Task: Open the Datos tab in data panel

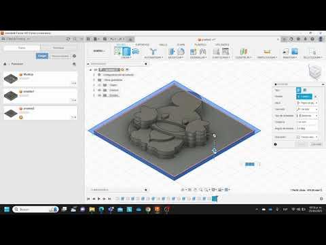Action: click(x=22, y=48)
